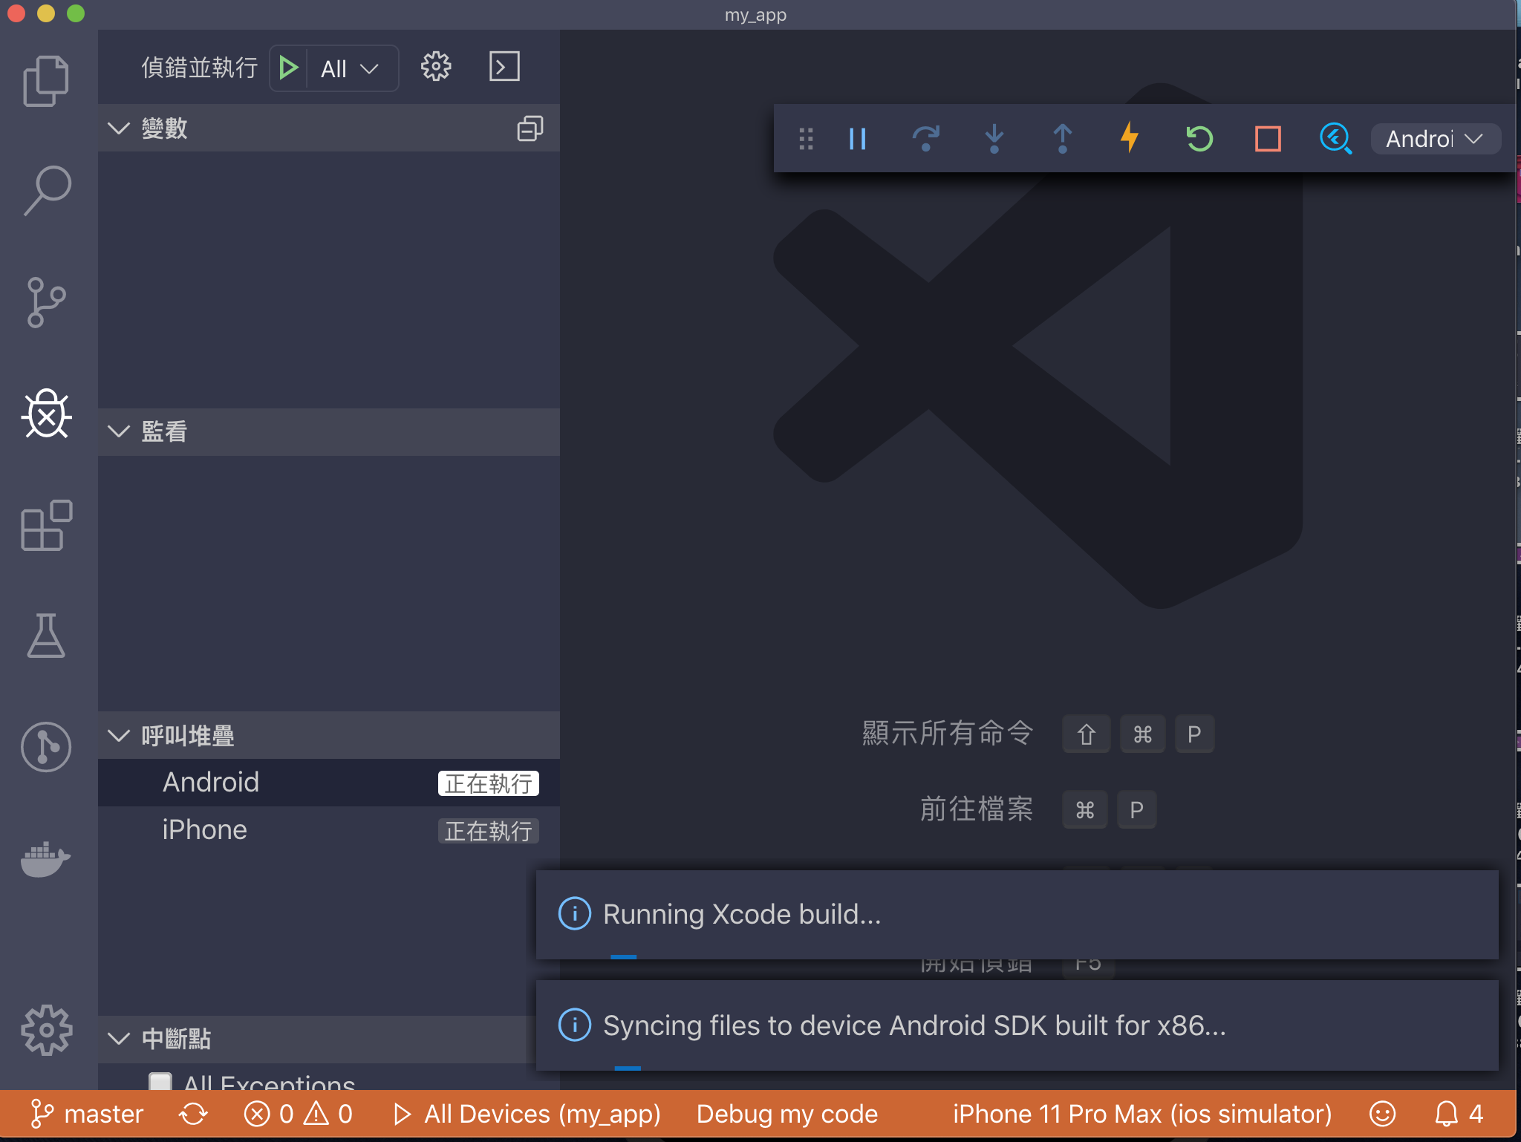Viewport: 1521px width, 1142px height.
Task: Select the iPhone session in call stack
Action: (205, 829)
